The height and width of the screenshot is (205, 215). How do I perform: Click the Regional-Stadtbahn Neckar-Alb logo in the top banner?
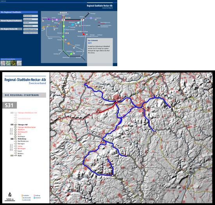coord(100,6)
